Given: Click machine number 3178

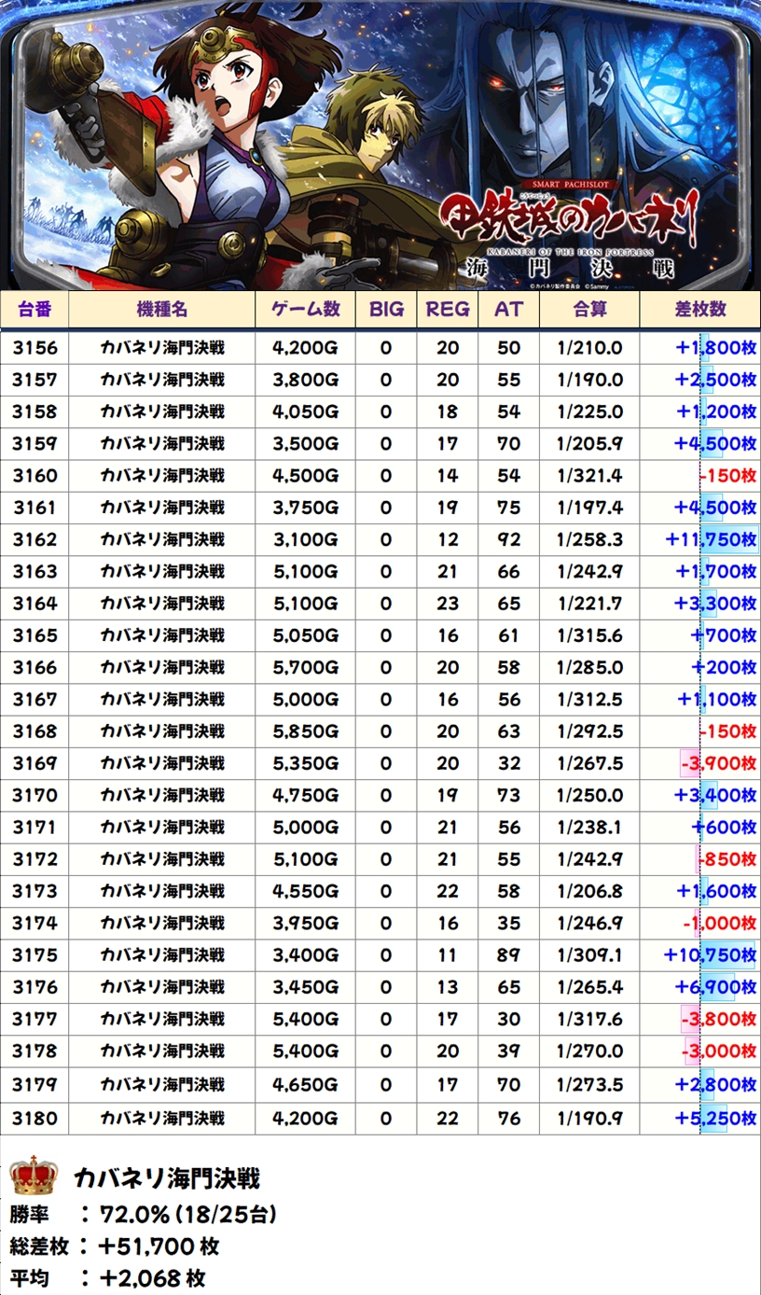Looking at the screenshot, I should click(x=35, y=1051).
